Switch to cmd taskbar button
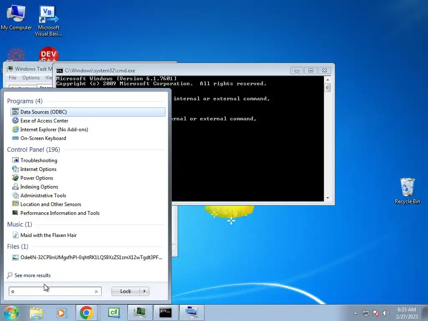The height and width of the screenshot is (321, 428). (x=166, y=313)
